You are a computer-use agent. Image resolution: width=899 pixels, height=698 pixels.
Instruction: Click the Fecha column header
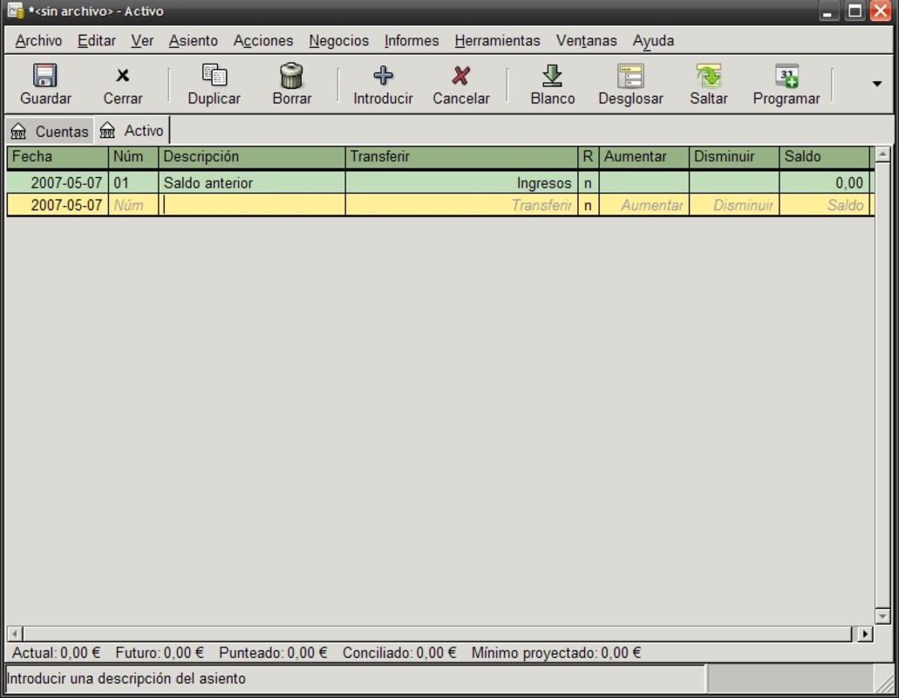58,156
